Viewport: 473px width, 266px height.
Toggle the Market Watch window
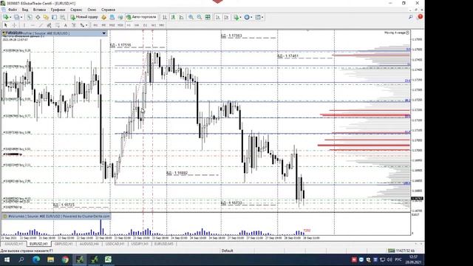30,17
